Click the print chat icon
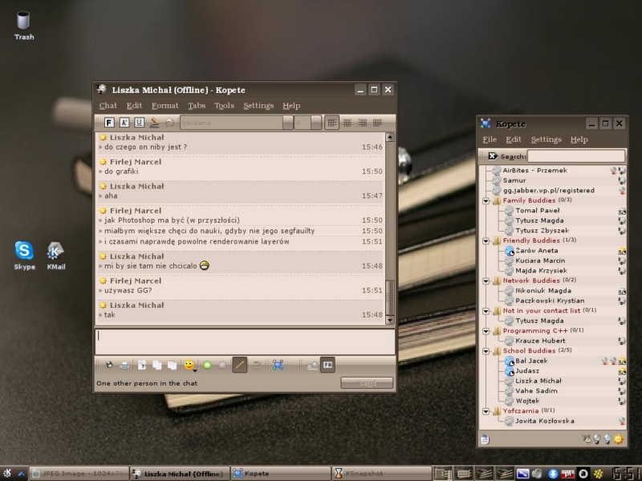 click(x=124, y=365)
